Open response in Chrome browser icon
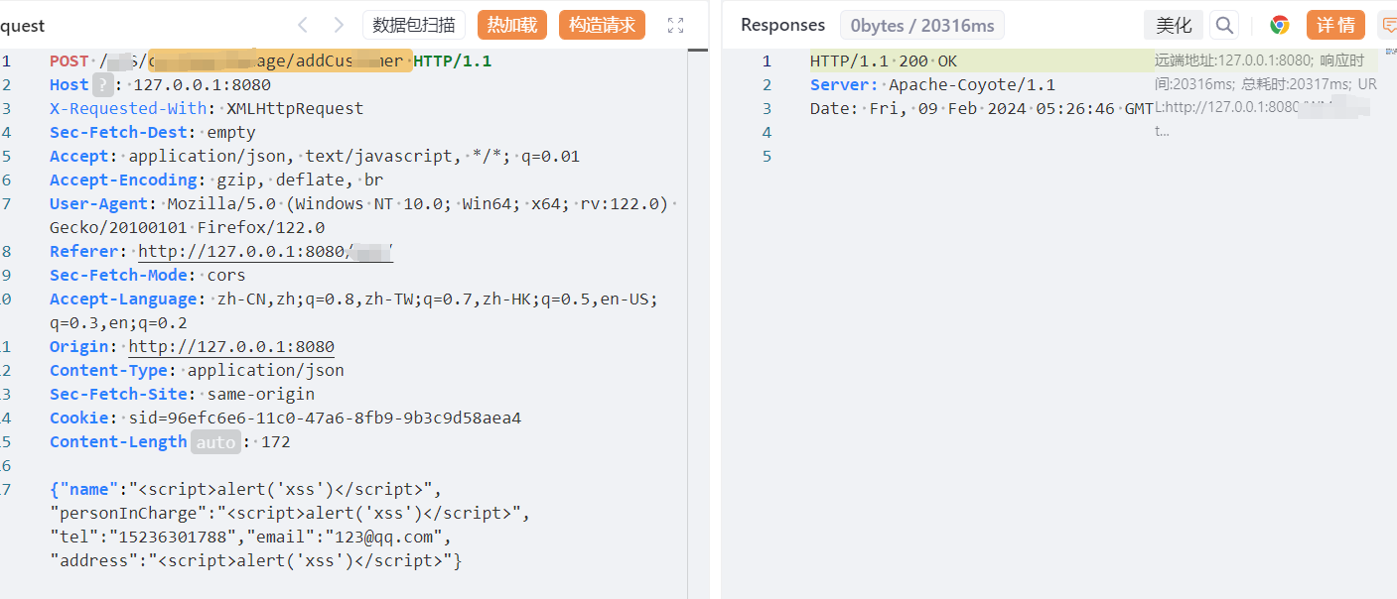This screenshot has width=1397, height=599. click(1280, 25)
